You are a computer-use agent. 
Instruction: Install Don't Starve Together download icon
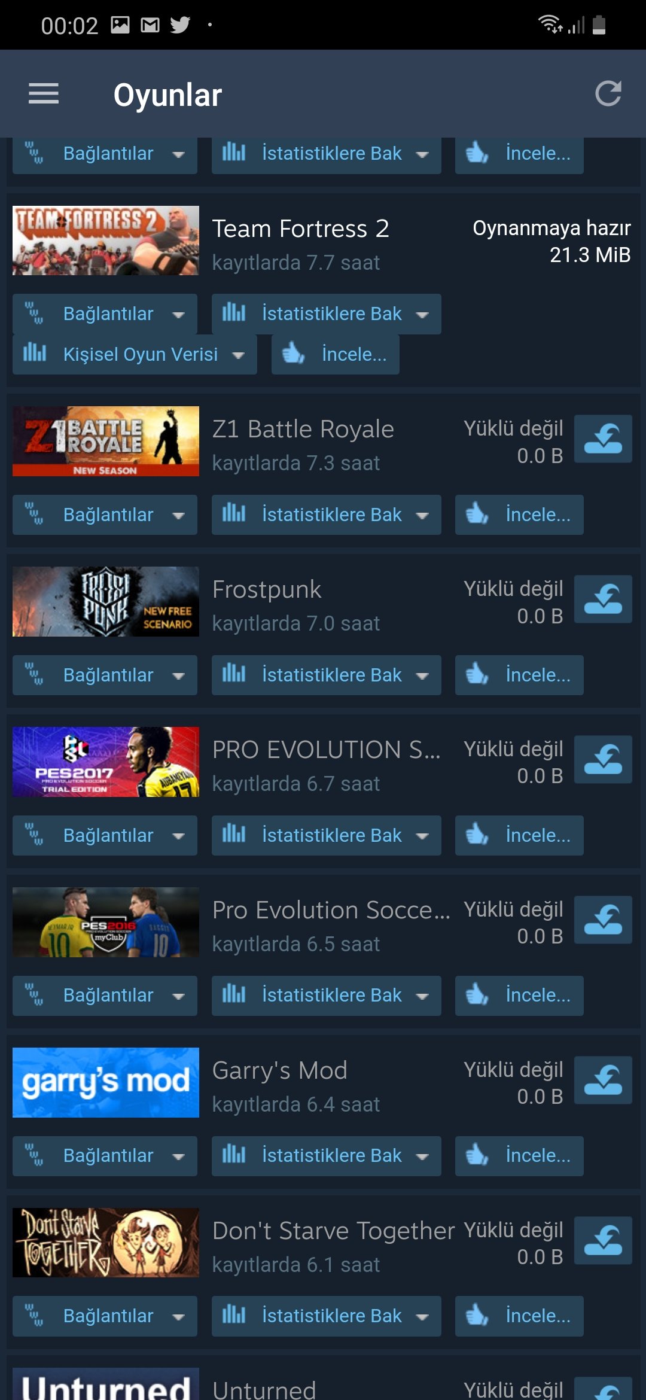[603, 1240]
